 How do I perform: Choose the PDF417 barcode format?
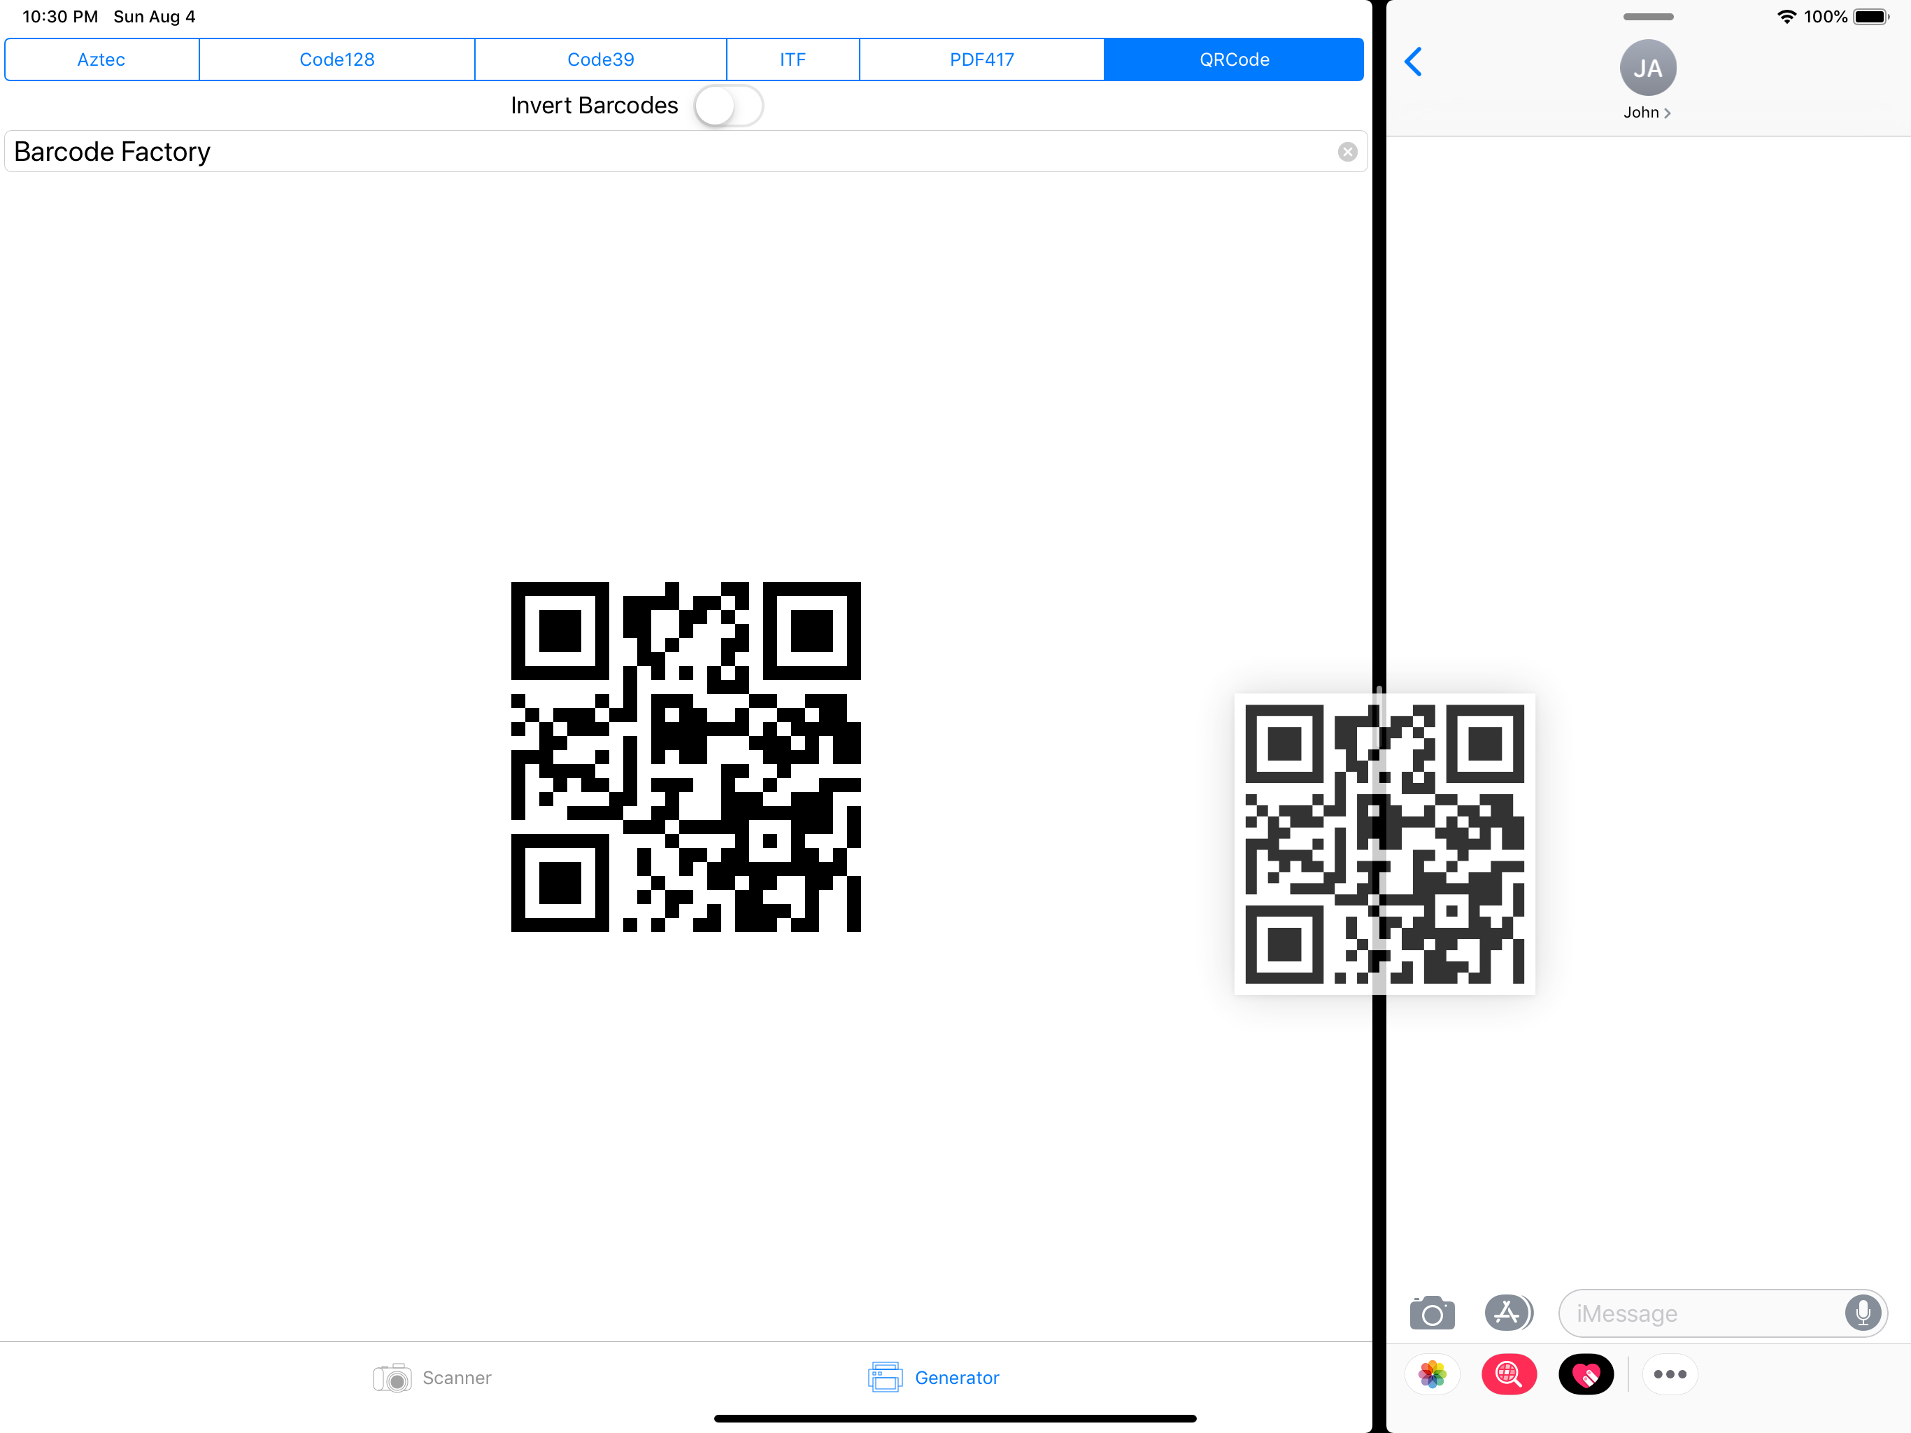(x=981, y=59)
